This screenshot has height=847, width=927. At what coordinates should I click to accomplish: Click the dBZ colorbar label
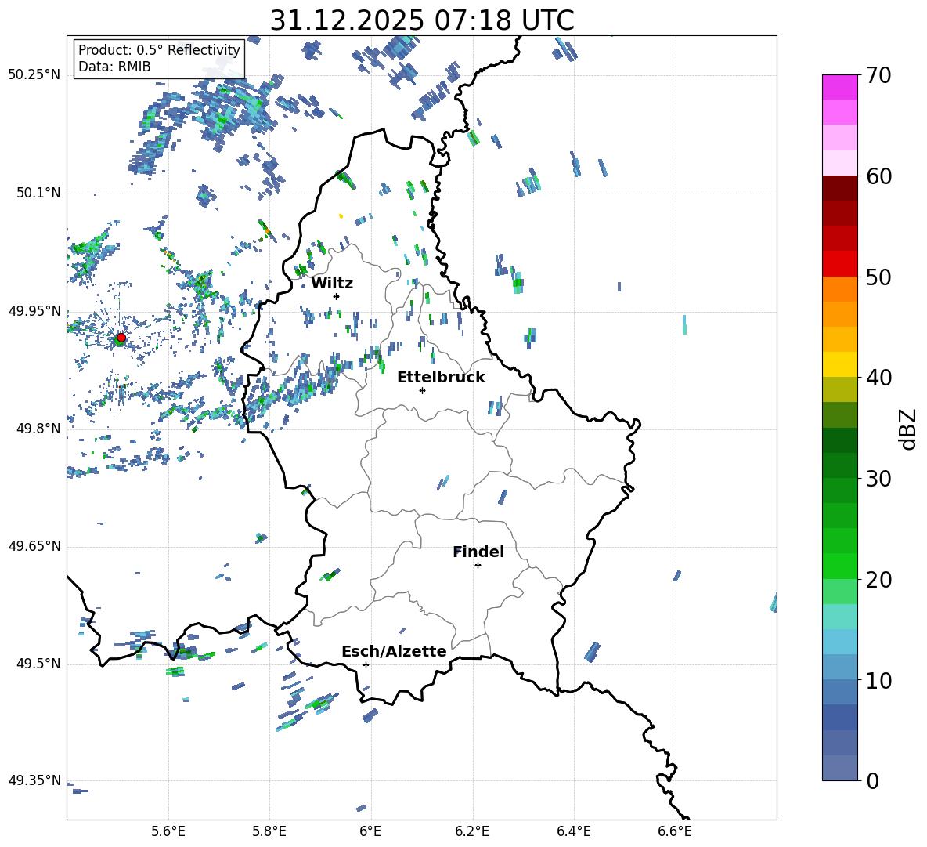point(909,429)
